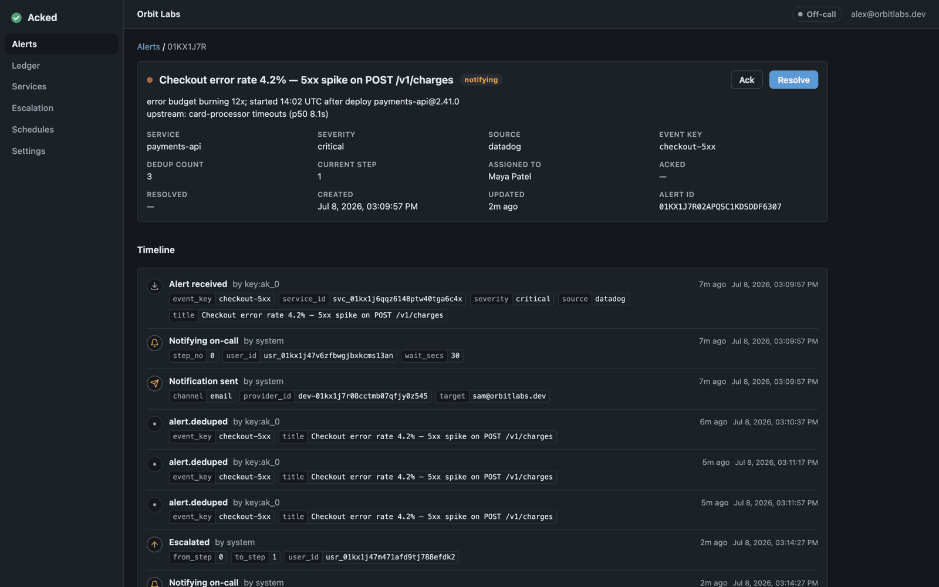Click the Orbit Labs workspace name
Screen dimensions: 939x587
pos(158,14)
